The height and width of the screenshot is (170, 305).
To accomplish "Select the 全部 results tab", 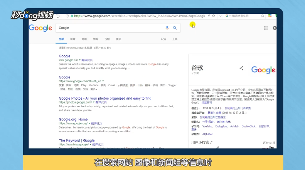I will [61, 39].
